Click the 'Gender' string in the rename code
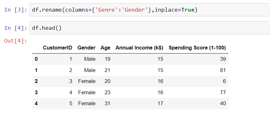This screenshot has height=113, width=270. 136,10
